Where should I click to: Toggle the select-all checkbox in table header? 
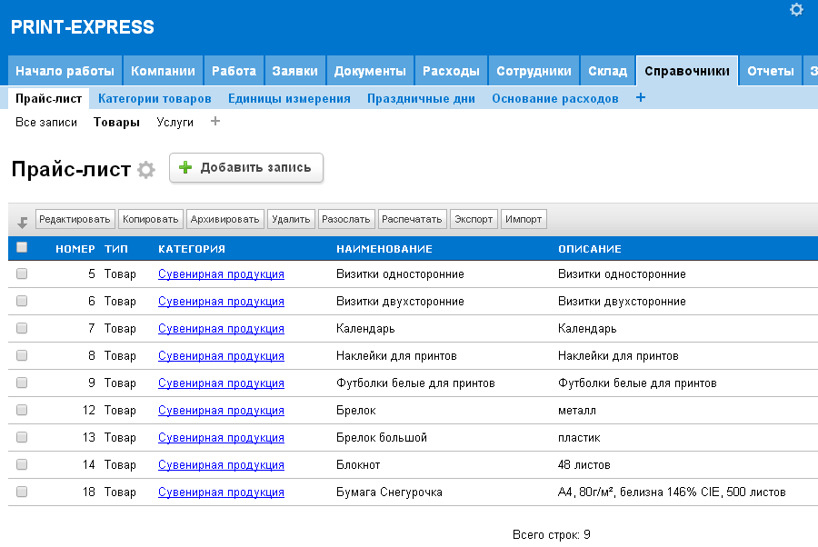pos(22,247)
